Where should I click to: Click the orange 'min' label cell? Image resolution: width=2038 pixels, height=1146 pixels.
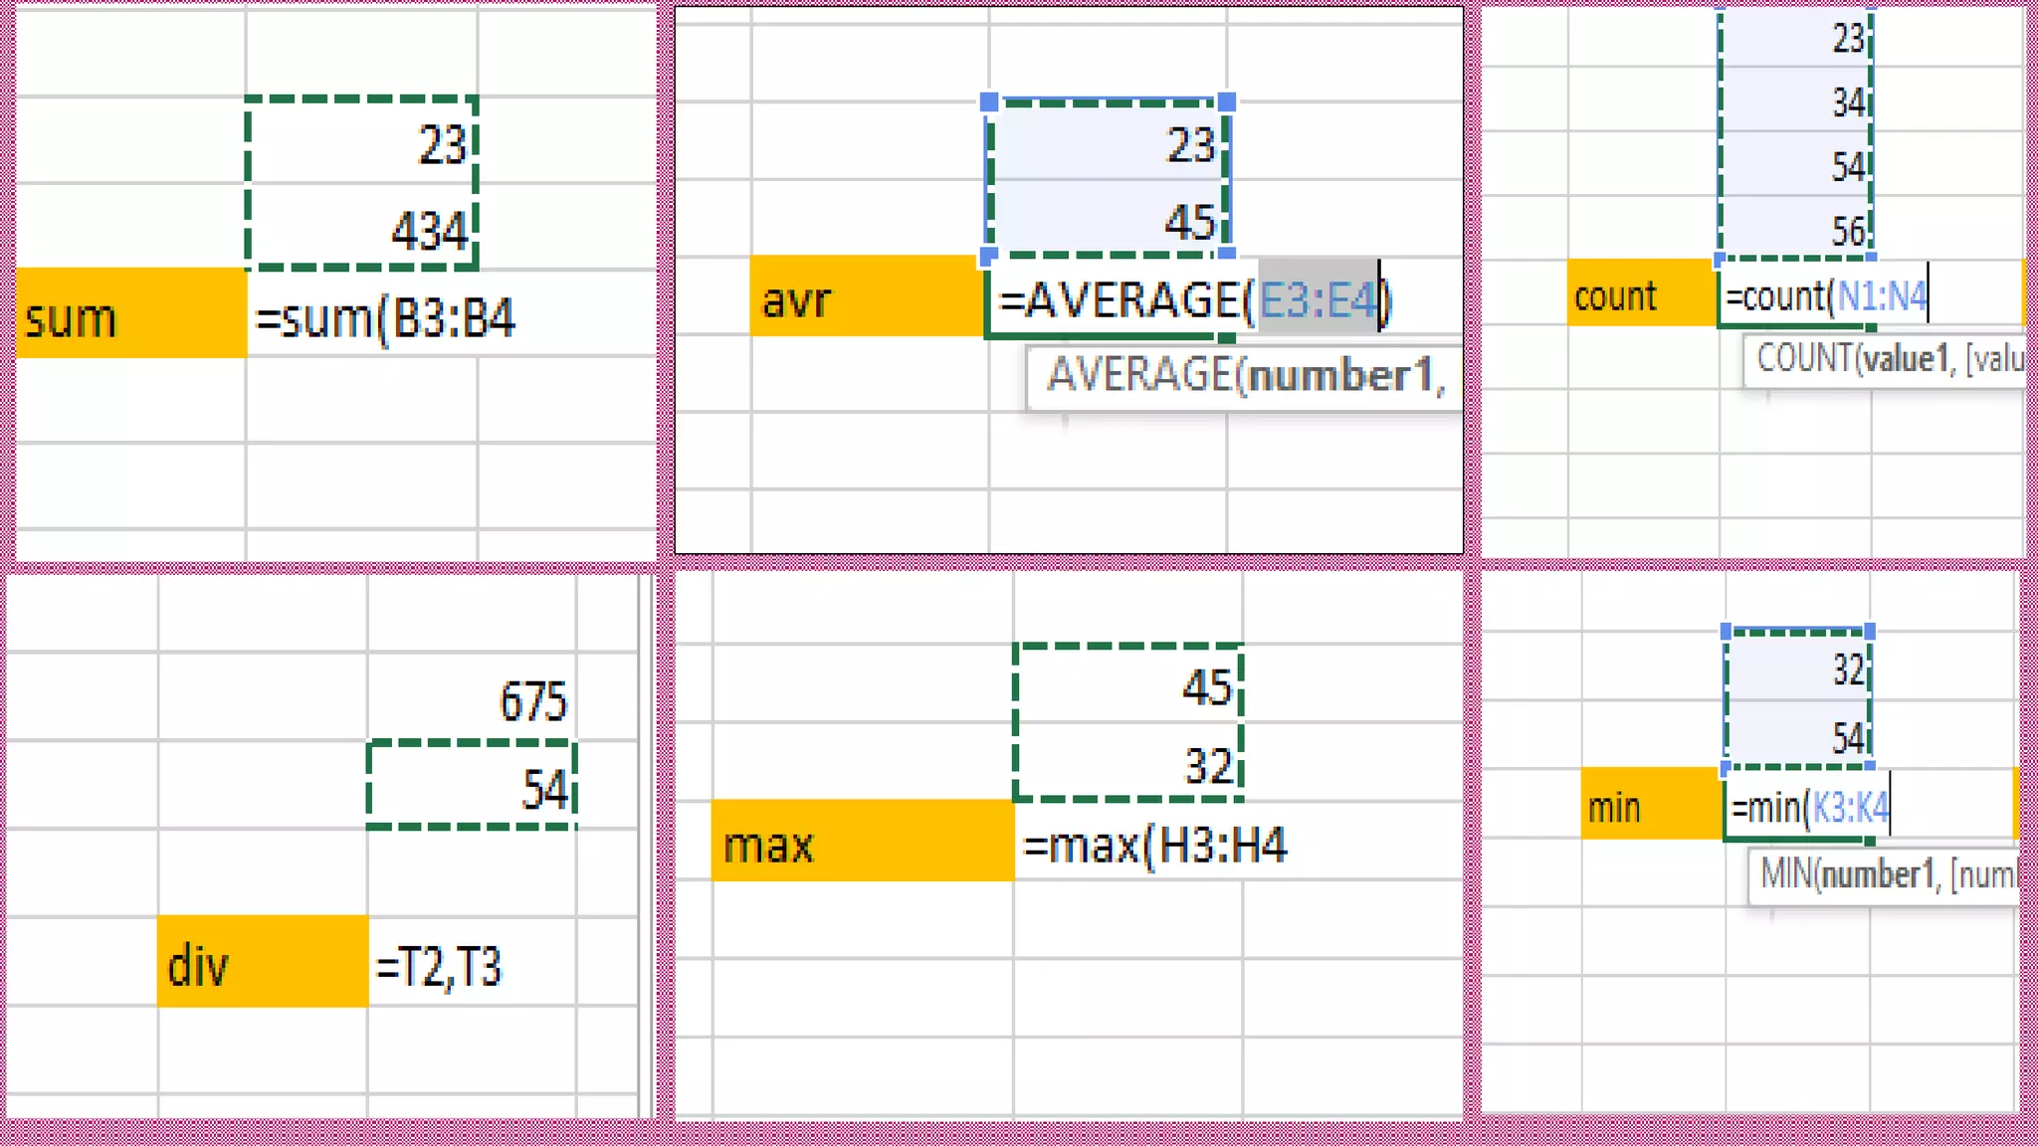pos(1651,805)
